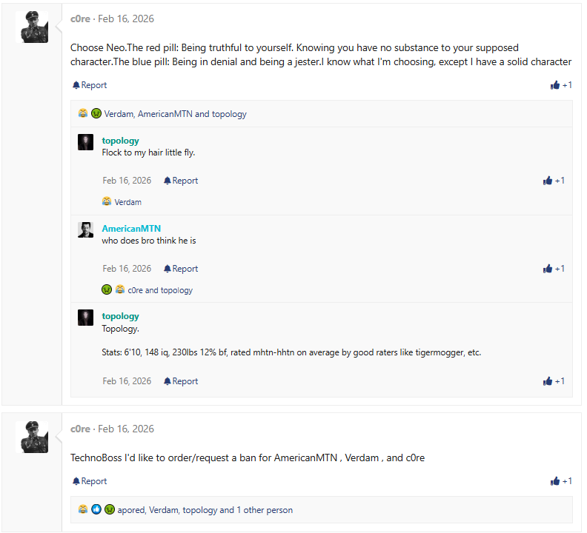
Task: Click blue like reaction icon on last post
Action: (96, 510)
